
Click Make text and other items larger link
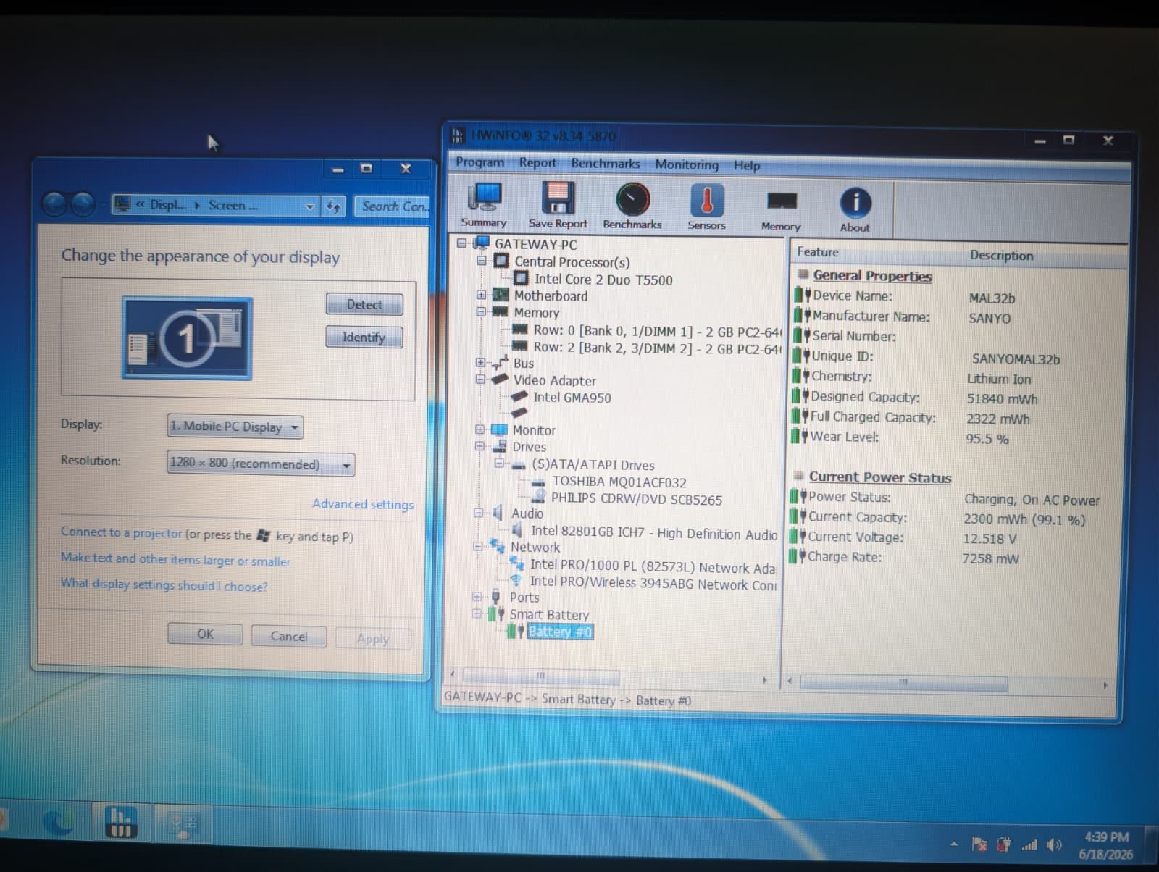point(175,559)
